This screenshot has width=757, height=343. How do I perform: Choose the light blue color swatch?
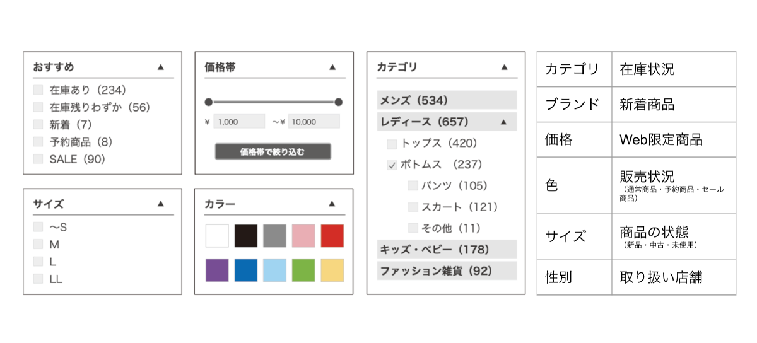[274, 270]
